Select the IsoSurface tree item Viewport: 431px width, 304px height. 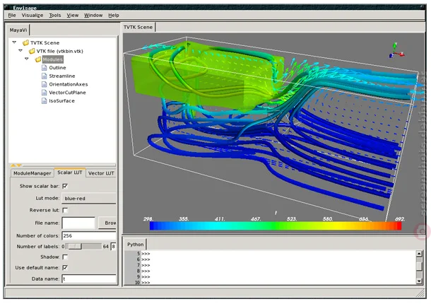(62, 100)
